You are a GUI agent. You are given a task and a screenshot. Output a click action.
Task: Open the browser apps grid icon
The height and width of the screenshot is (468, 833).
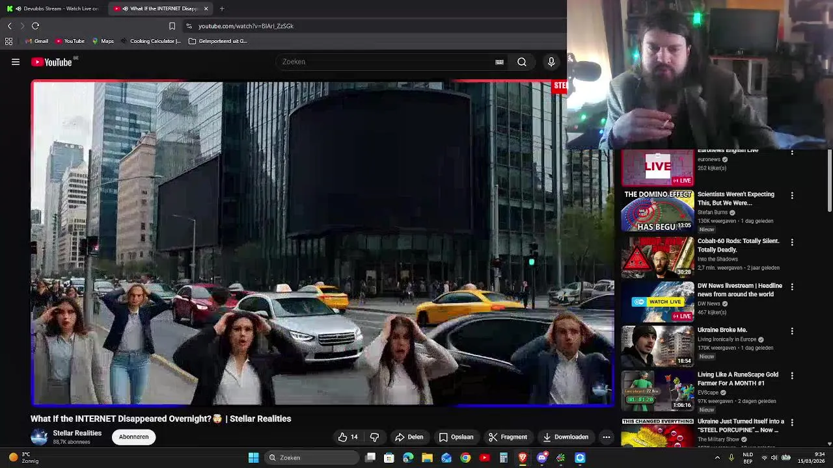(8, 41)
